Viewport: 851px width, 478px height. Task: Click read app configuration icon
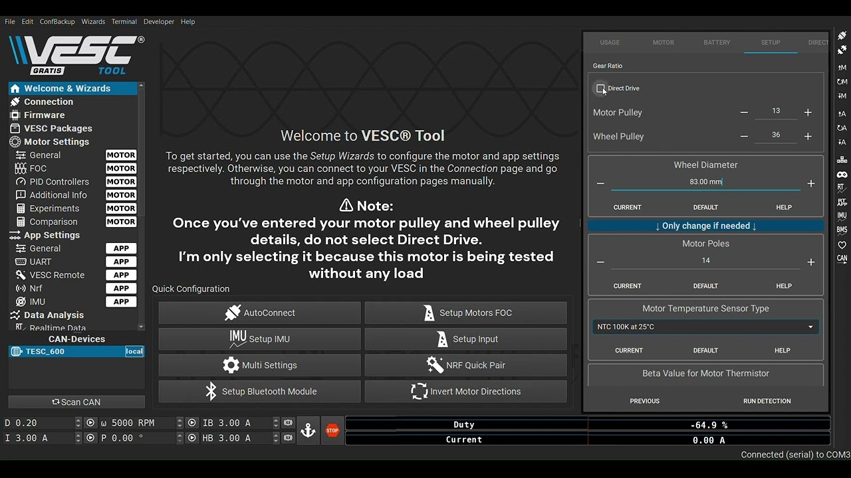point(842,114)
